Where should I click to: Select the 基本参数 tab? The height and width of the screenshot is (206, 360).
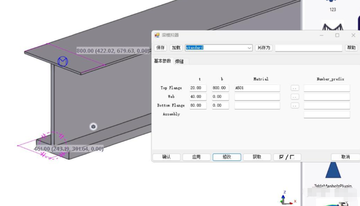[x=162, y=61]
